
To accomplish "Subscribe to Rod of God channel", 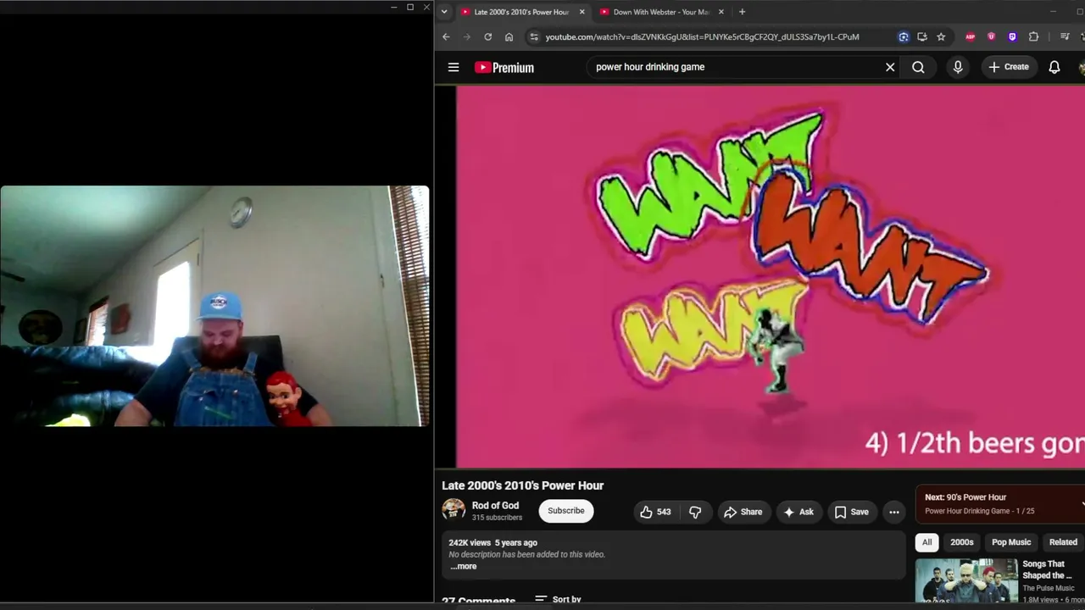I will [566, 511].
